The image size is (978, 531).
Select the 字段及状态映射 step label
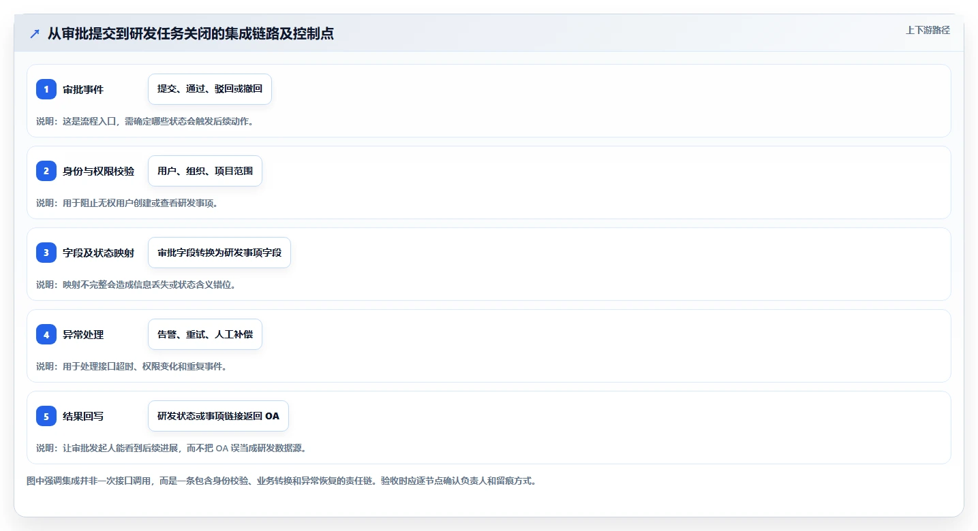point(99,253)
